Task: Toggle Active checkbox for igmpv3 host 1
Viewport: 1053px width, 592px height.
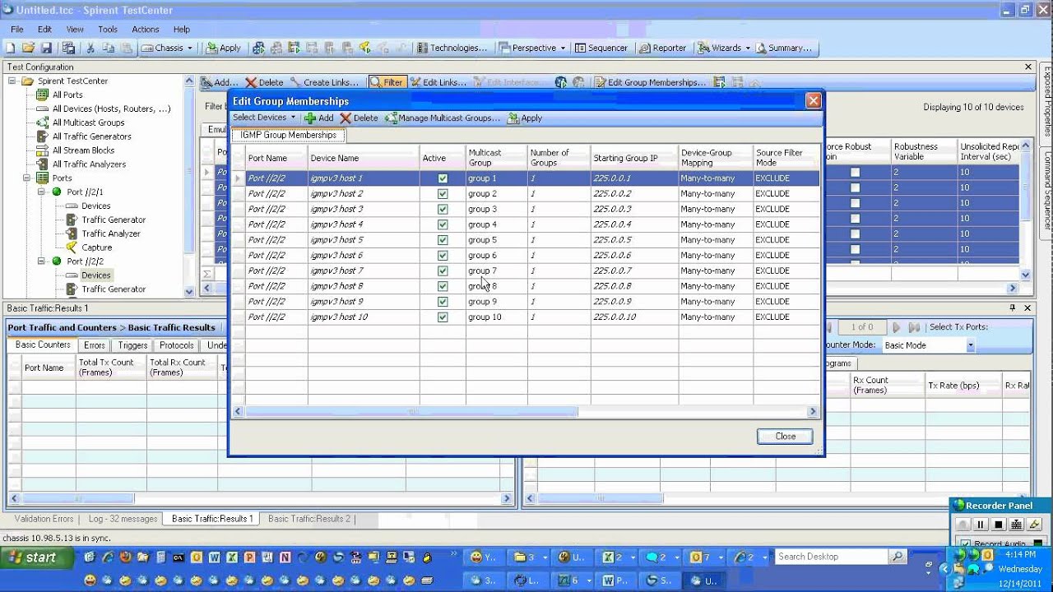Action: [443, 178]
